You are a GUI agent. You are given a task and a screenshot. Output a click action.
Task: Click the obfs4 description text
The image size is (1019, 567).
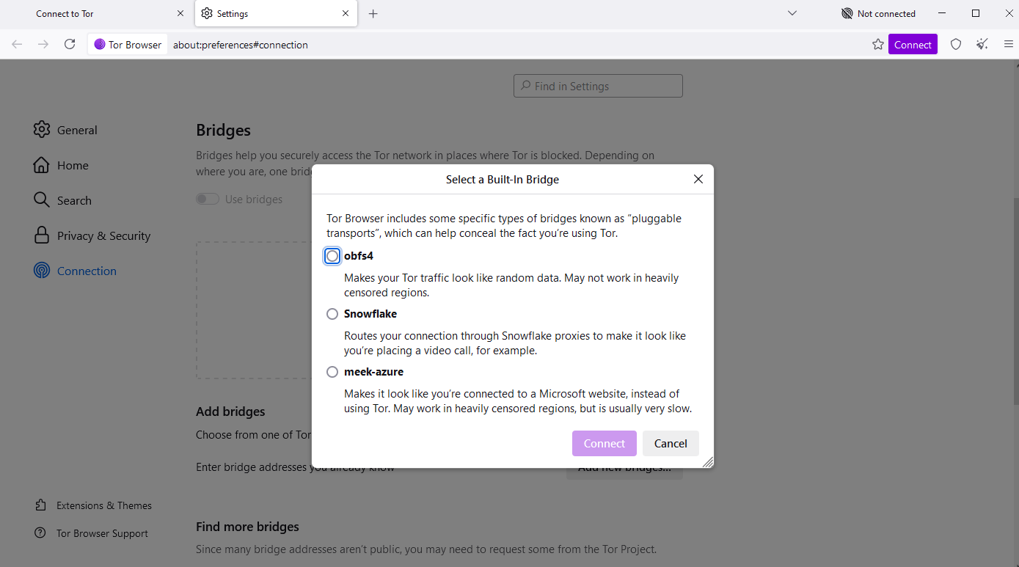point(511,285)
